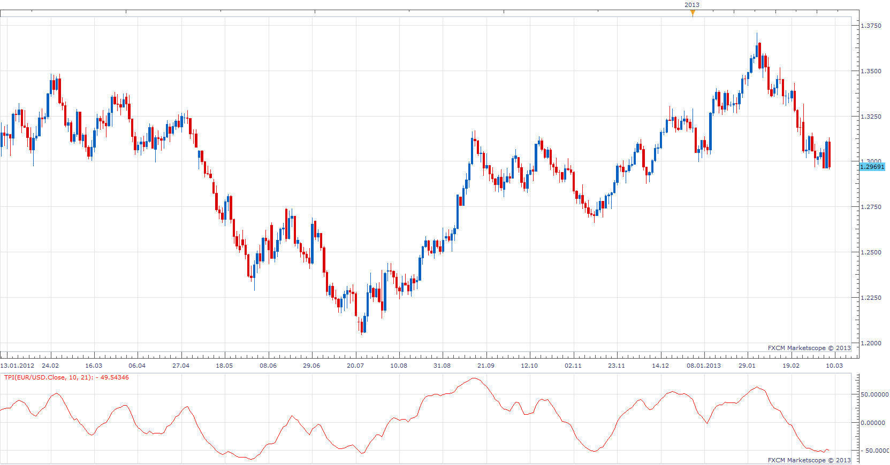Click the 1.2500 price scale value
Viewport: 890px width, 465px height.
(x=871, y=252)
